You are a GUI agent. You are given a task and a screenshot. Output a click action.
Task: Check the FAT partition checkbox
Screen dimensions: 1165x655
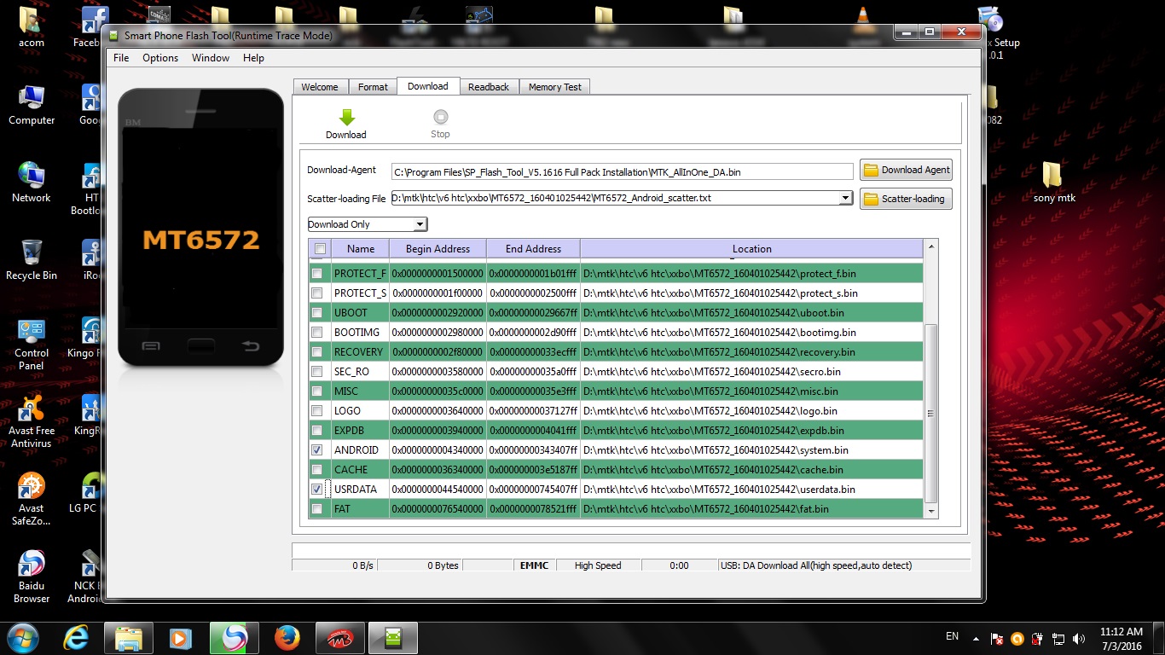point(317,509)
